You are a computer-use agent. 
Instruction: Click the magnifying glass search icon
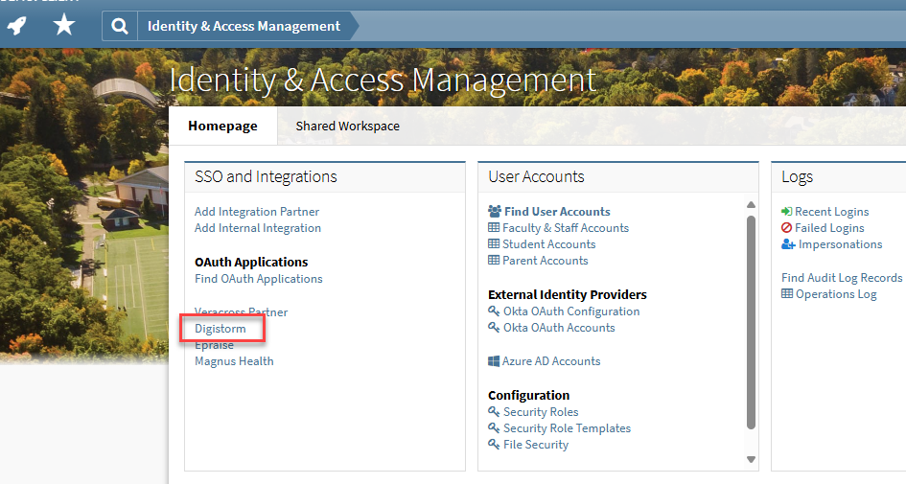click(119, 26)
